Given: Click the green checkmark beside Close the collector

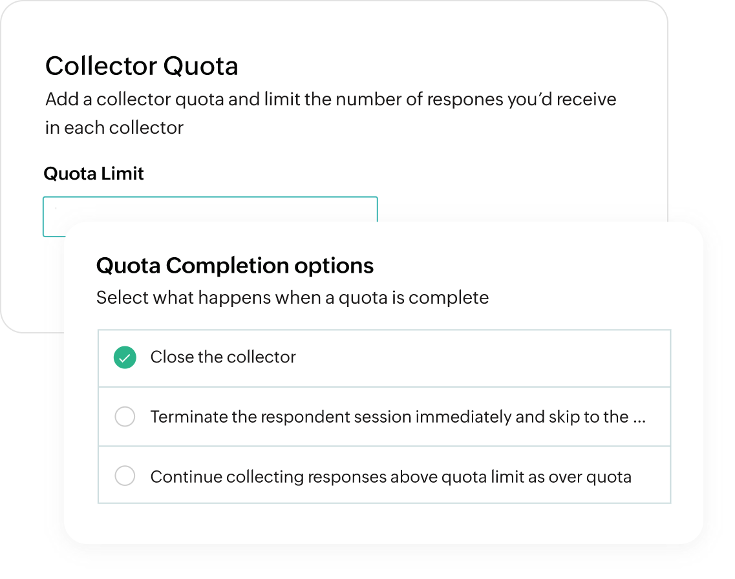Looking at the screenshot, I should tap(125, 357).
